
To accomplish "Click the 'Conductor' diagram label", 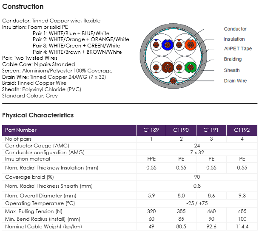I will 235,29.
